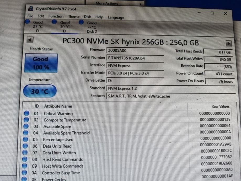Select the Data Units Written attribute name
Viewport: 241px width, 181px height.
point(59,153)
